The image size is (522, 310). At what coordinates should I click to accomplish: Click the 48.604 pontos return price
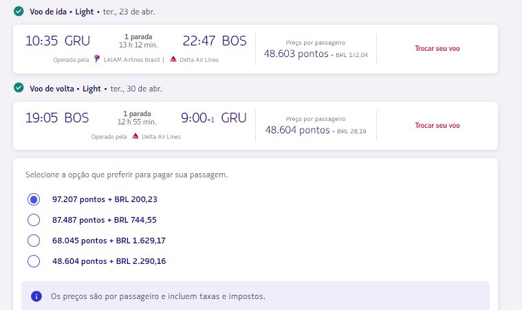(298, 130)
